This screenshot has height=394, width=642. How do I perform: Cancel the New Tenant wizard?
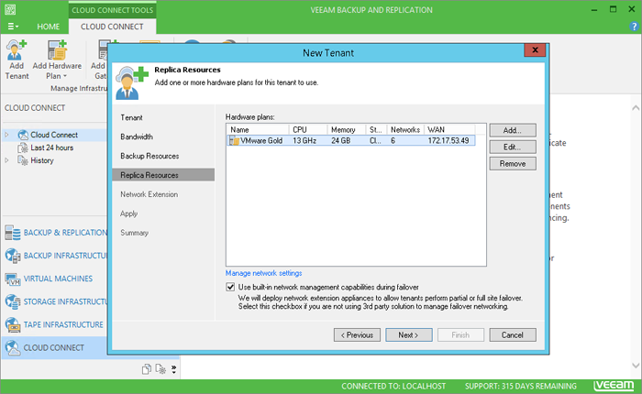point(512,334)
